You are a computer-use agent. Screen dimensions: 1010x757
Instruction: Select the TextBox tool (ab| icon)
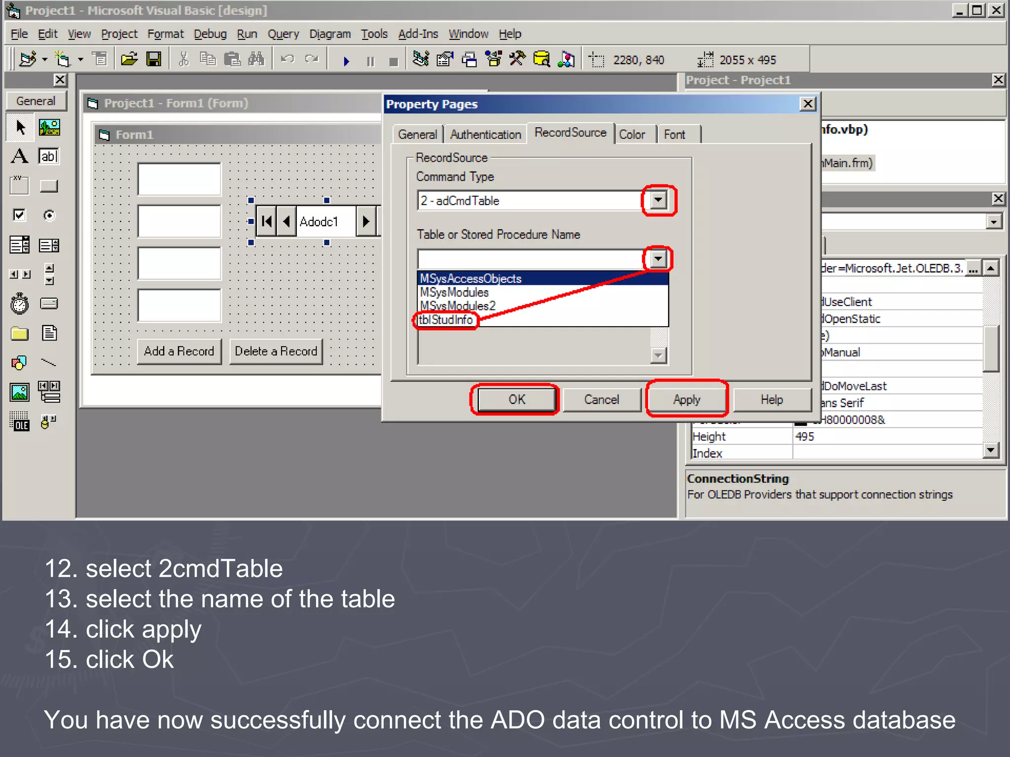click(x=49, y=157)
